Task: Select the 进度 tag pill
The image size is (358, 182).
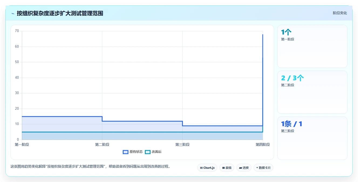Action: (x=244, y=168)
